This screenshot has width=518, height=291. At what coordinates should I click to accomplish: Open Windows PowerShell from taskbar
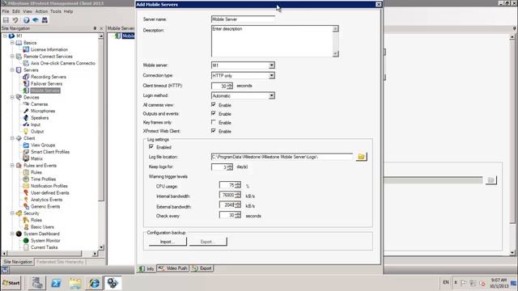coord(56,283)
